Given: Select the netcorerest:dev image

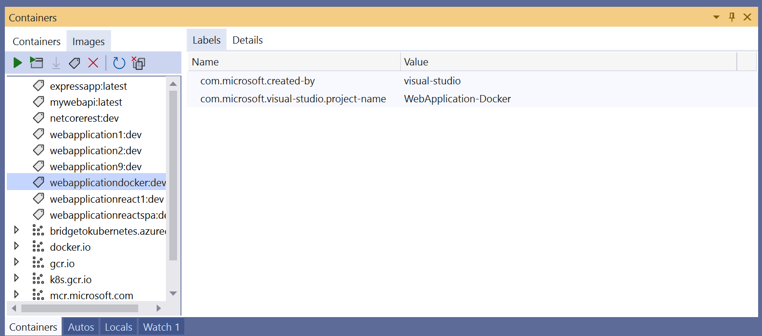Looking at the screenshot, I should pos(84,118).
